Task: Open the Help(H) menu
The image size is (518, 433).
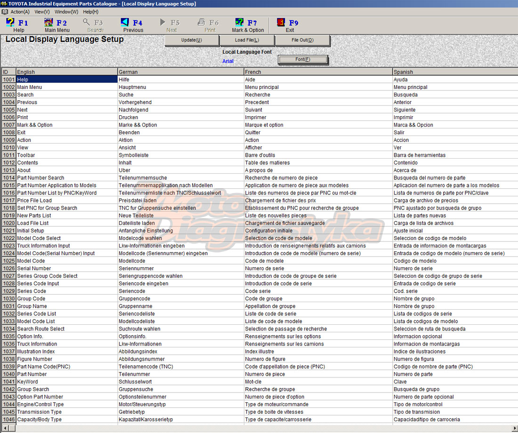Action: [90, 12]
